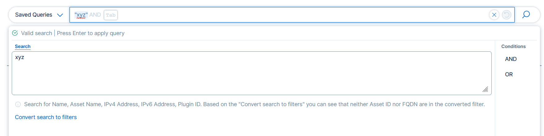
Task: Click the Conditions heading
Action: [513, 46]
